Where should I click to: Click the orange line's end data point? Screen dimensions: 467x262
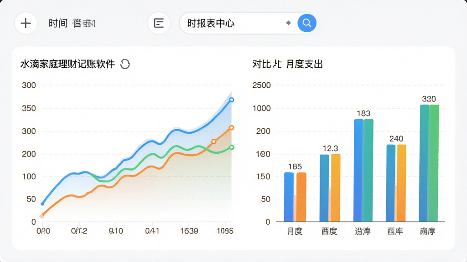pyautogui.click(x=231, y=128)
